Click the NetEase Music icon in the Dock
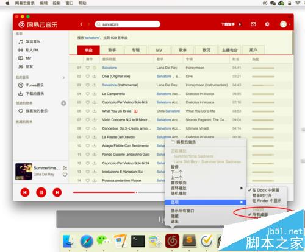 click(172, 241)
